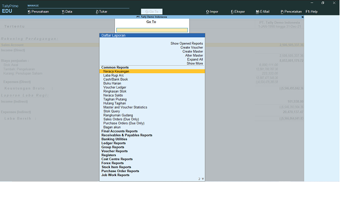Viewport: 343px width, 206px height.
Task: Click the page-down arrow in report list
Action: (202, 179)
